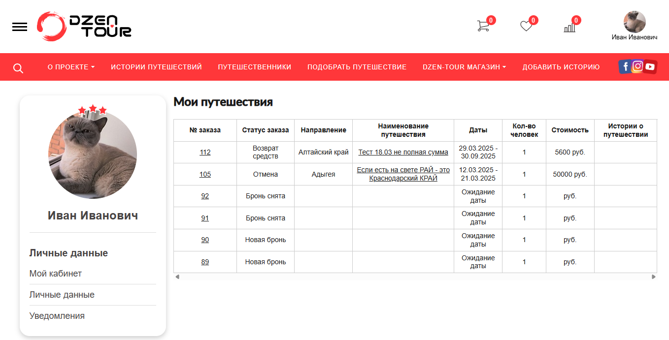Go to Мой кабинет in sidebar
This screenshot has height=340, width=669.
coord(56,274)
